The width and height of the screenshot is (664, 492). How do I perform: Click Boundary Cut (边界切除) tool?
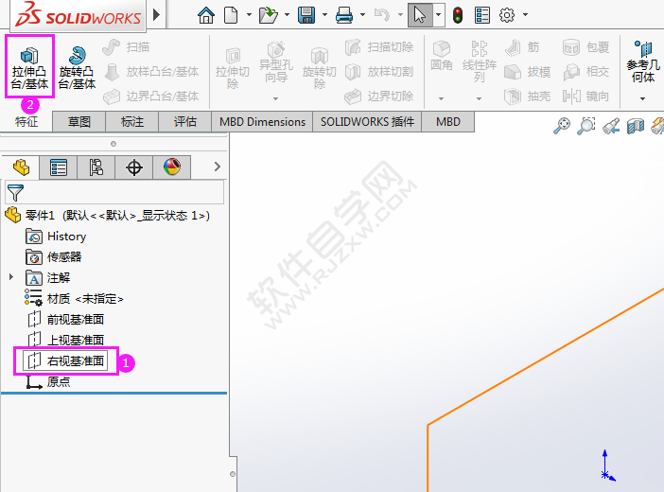(379, 97)
